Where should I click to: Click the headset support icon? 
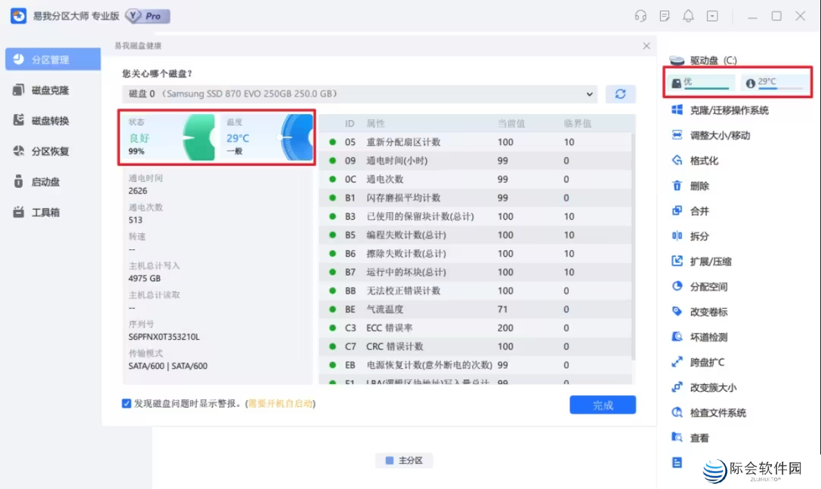(x=640, y=16)
